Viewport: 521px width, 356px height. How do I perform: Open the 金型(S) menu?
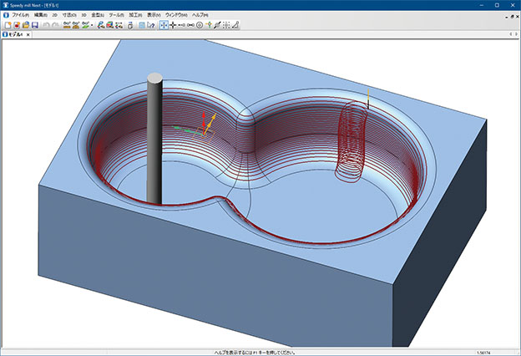98,15
